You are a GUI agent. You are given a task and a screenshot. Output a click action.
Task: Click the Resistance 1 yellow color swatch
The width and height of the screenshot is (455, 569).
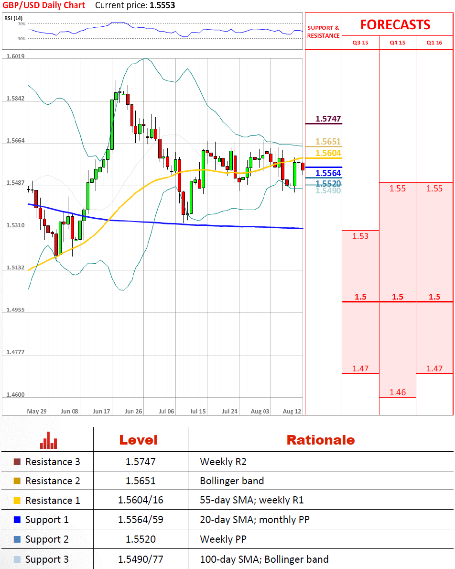click(x=17, y=501)
